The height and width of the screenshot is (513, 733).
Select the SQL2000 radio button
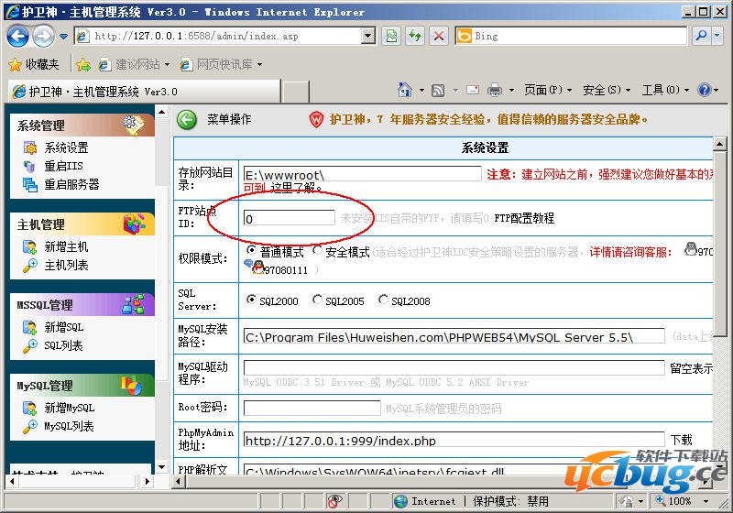251,300
